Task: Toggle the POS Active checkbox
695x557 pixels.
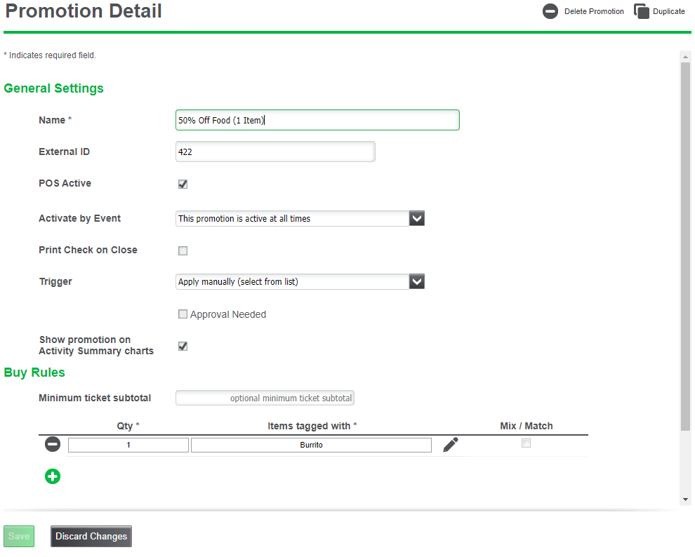Action: (x=183, y=184)
